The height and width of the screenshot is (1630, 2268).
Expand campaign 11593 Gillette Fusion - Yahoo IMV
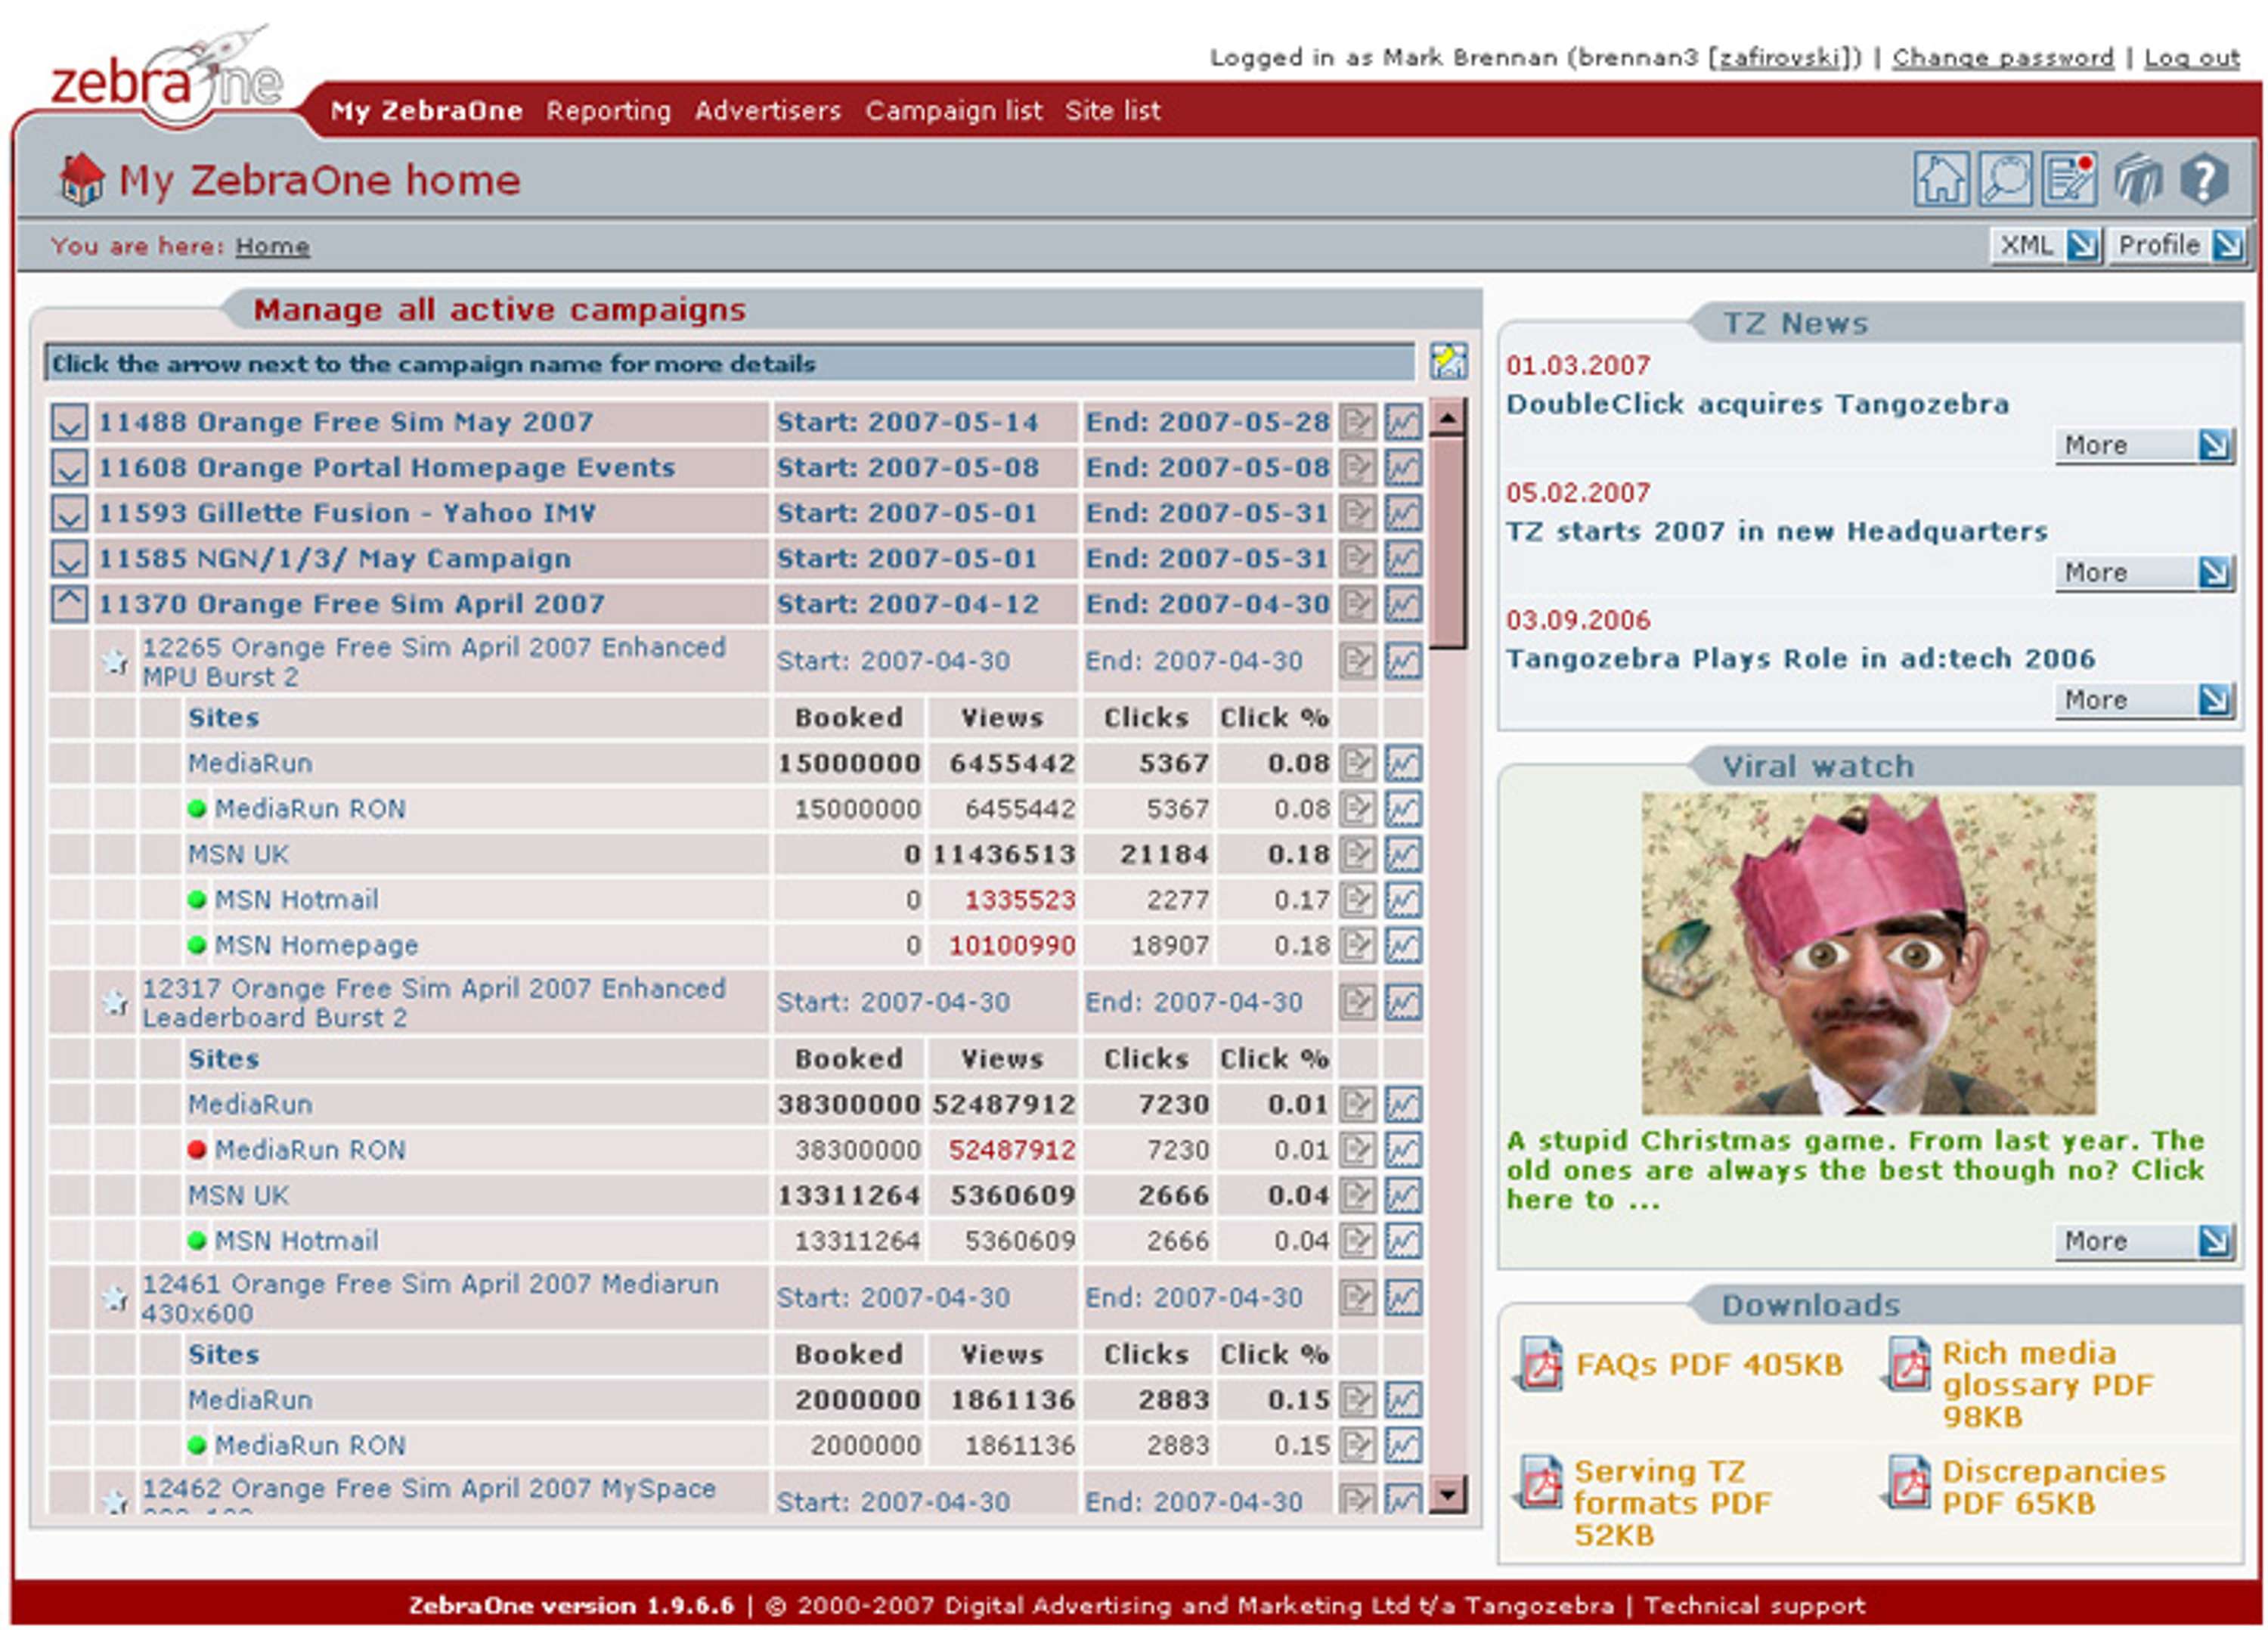[x=69, y=513]
